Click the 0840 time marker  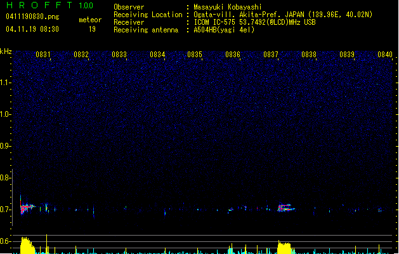[x=385, y=55]
